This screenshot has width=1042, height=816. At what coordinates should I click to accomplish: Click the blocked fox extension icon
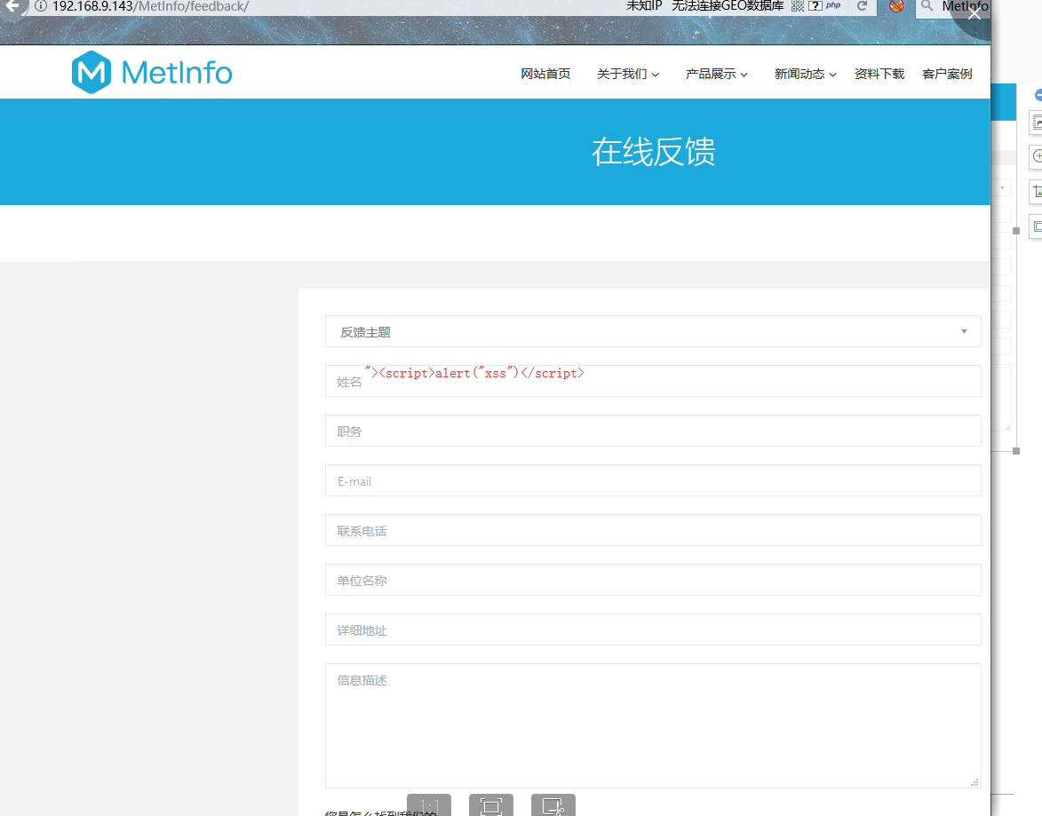pyautogui.click(x=896, y=6)
